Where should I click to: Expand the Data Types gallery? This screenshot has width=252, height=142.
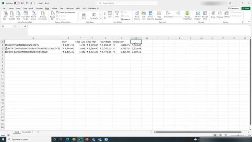click(x=100, y=19)
